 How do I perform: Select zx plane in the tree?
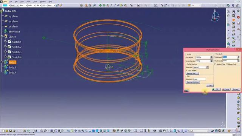coord(13,26)
